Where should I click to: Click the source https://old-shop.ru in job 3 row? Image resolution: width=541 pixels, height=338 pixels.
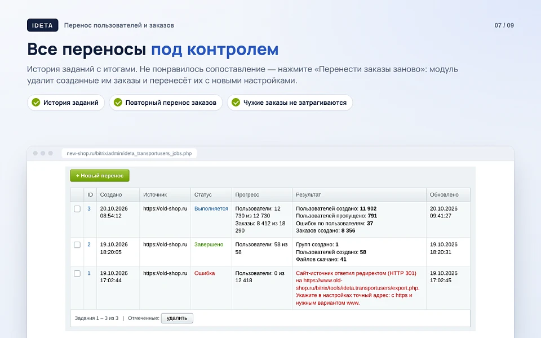tap(165, 208)
